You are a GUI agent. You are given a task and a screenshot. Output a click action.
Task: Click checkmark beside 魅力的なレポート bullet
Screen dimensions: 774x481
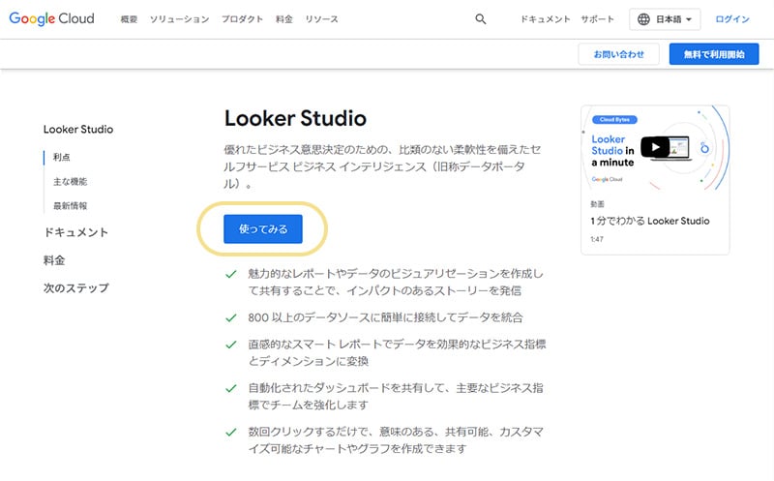tap(231, 274)
